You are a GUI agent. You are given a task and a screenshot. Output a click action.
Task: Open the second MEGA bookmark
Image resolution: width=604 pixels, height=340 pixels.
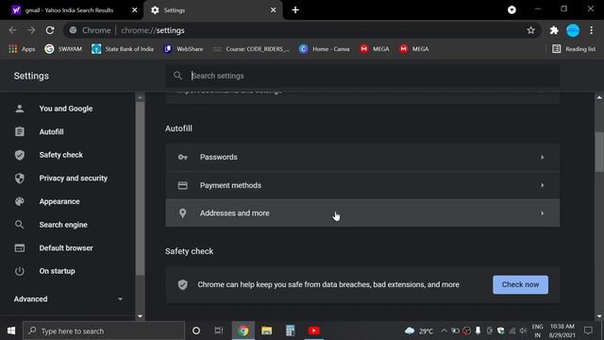pos(414,49)
